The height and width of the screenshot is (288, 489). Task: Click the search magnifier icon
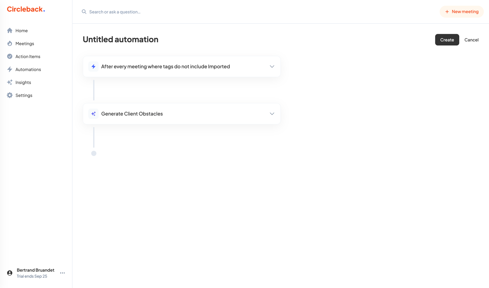point(84,11)
